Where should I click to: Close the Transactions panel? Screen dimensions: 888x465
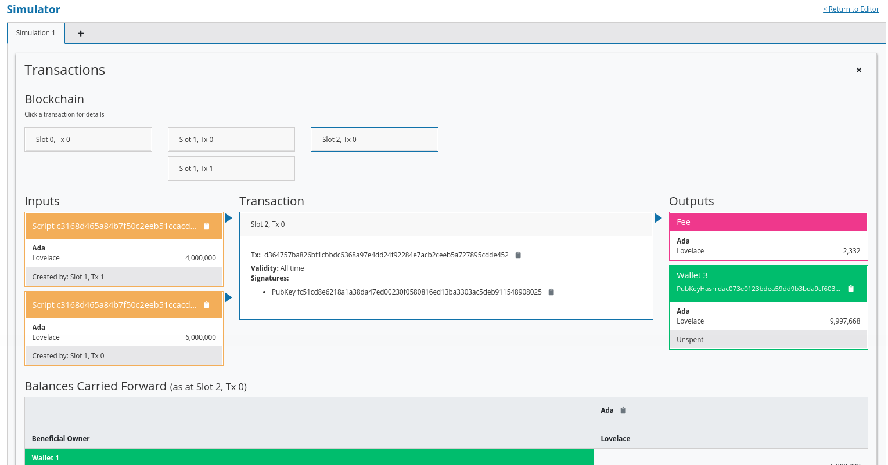[858, 70]
